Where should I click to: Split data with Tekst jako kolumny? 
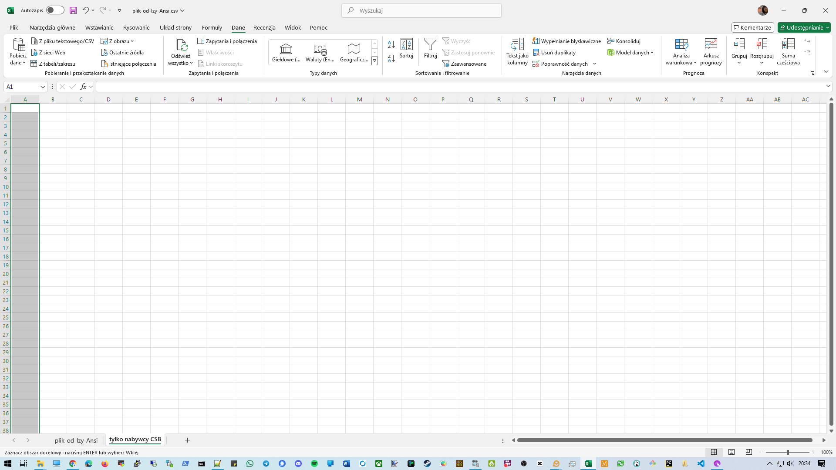click(x=517, y=51)
